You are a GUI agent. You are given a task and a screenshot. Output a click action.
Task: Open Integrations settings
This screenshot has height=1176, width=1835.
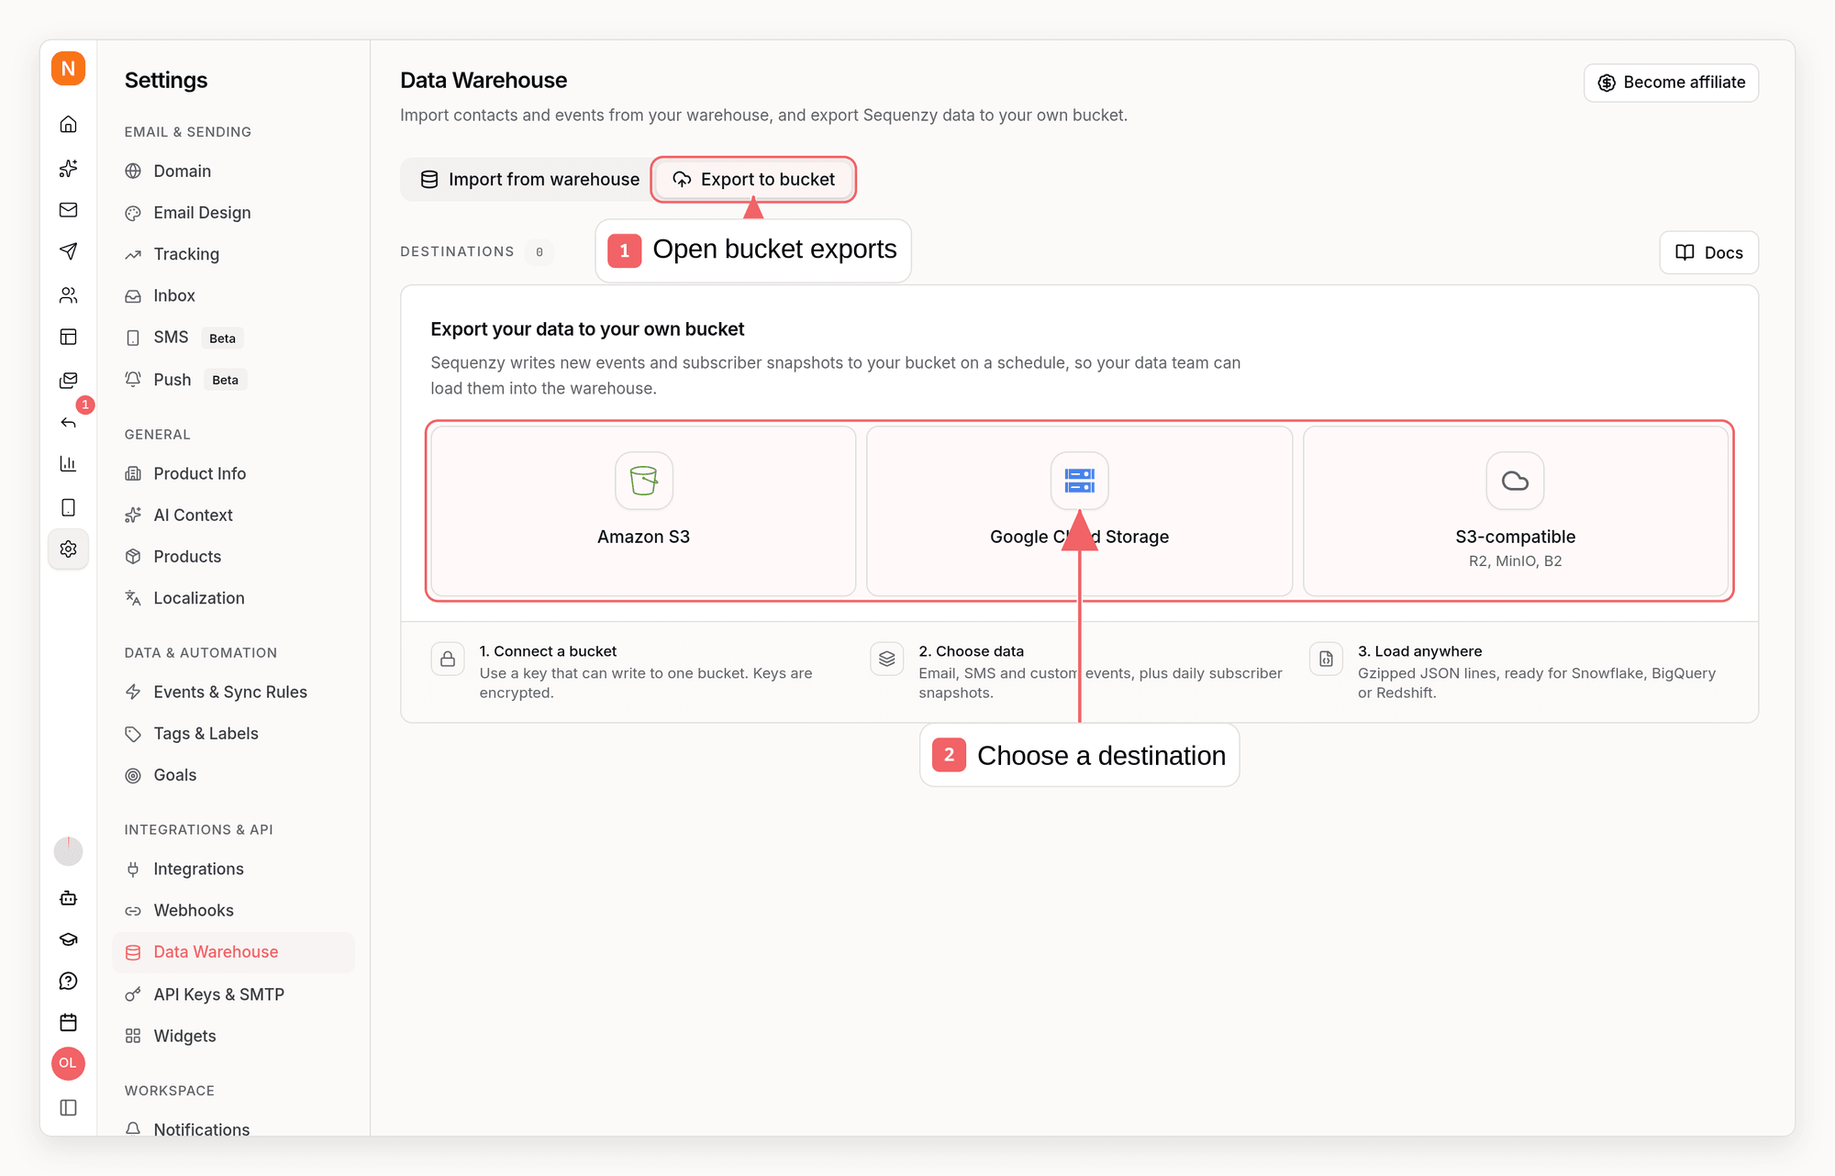(233, 869)
